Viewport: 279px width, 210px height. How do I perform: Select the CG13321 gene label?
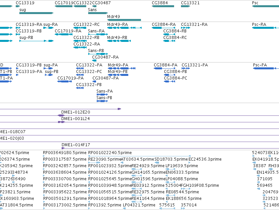[190, 3]
